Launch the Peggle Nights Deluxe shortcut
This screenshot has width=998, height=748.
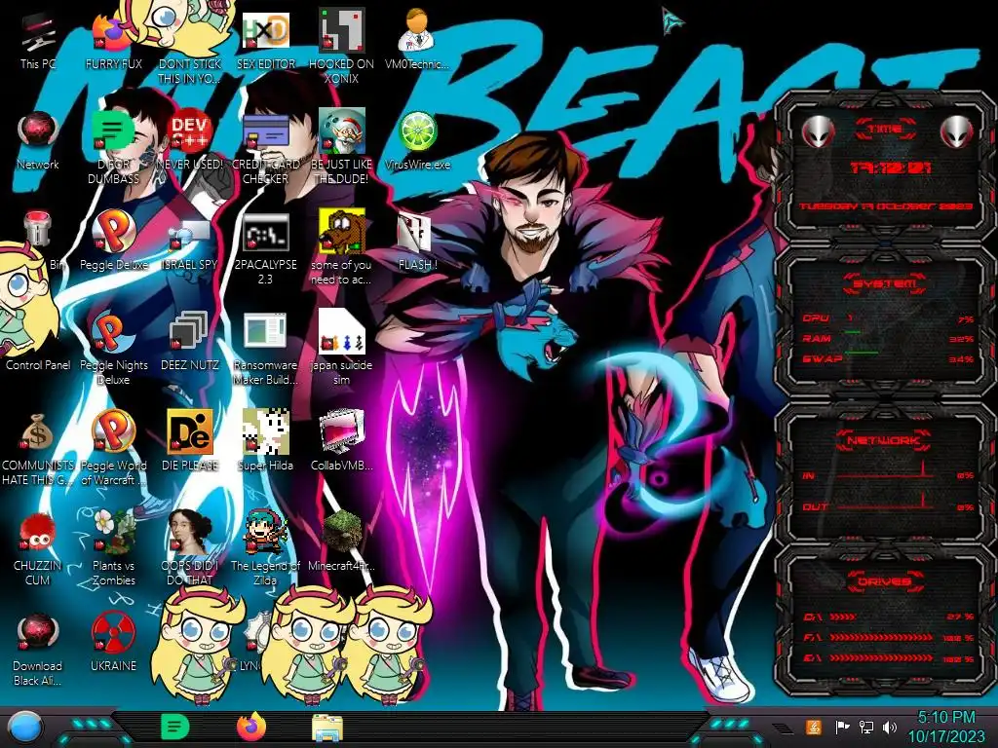pyautogui.click(x=113, y=348)
